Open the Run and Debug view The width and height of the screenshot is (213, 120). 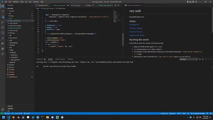(x=3, y=22)
